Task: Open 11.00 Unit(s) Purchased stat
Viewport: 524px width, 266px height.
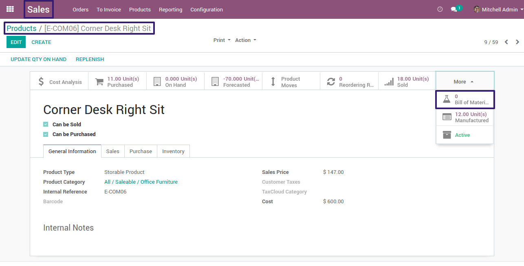Action: [117, 81]
